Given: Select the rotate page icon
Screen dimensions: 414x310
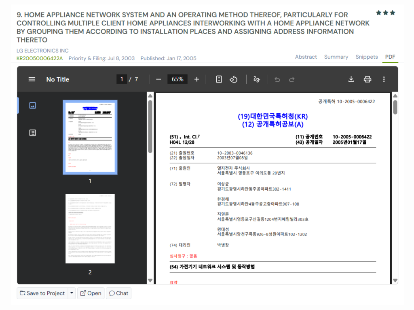Looking at the screenshot, I should coord(234,79).
